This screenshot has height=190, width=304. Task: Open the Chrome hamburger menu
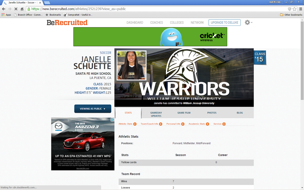pyautogui.click(x=300, y=9)
